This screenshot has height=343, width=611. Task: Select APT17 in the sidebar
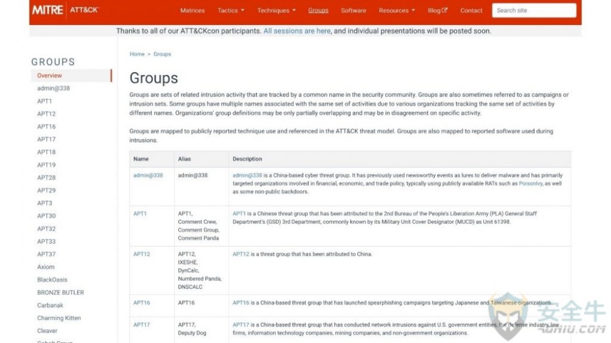(46, 139)
